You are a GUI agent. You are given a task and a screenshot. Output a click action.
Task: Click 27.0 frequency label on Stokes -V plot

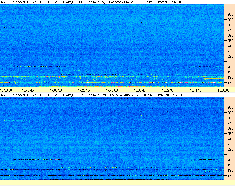tap(231, 30)
